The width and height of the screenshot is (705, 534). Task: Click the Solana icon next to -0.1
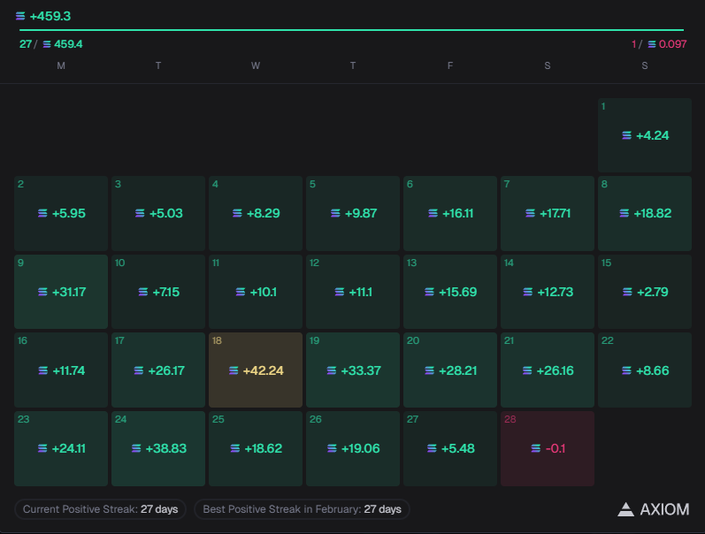(x=535, y=448)
